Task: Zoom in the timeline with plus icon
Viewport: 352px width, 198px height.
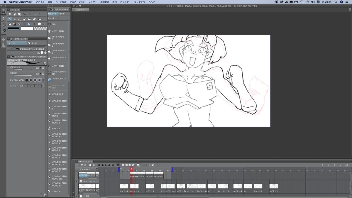Action: (94, 165)
